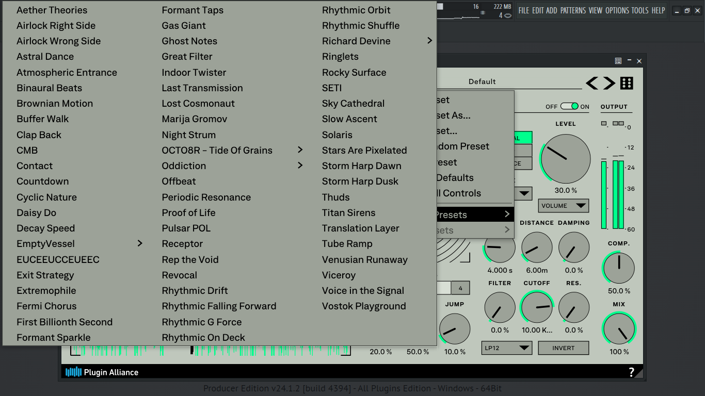Select the Vostok Playground preset
The image size is (705, 396).
(x=364, y=306)
